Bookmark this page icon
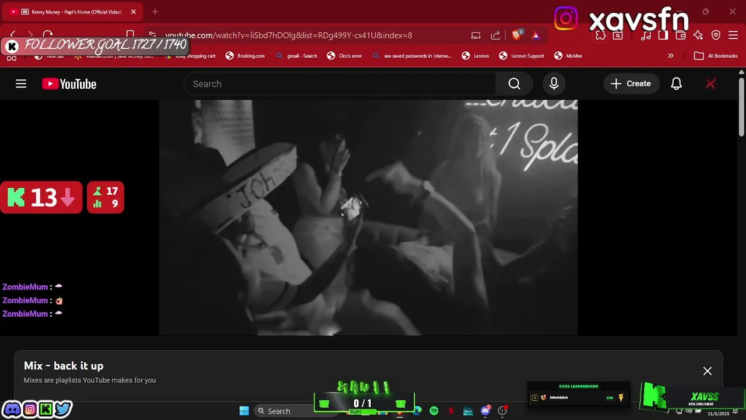746x420 pixels. pyautogui.click(x=131, y=35)
